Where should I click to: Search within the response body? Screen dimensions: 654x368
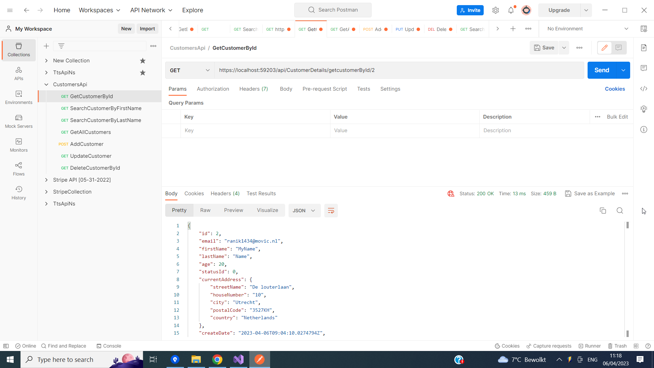click(620, 211)
